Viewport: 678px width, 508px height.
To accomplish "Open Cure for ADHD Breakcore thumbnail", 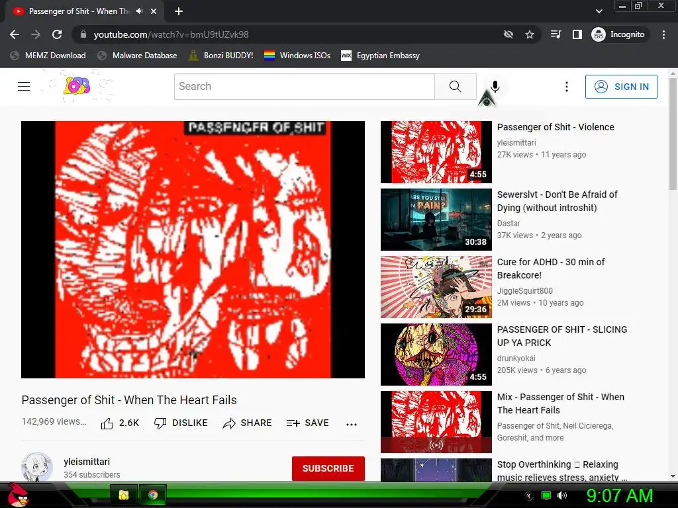I will click(x=436, y=287).
